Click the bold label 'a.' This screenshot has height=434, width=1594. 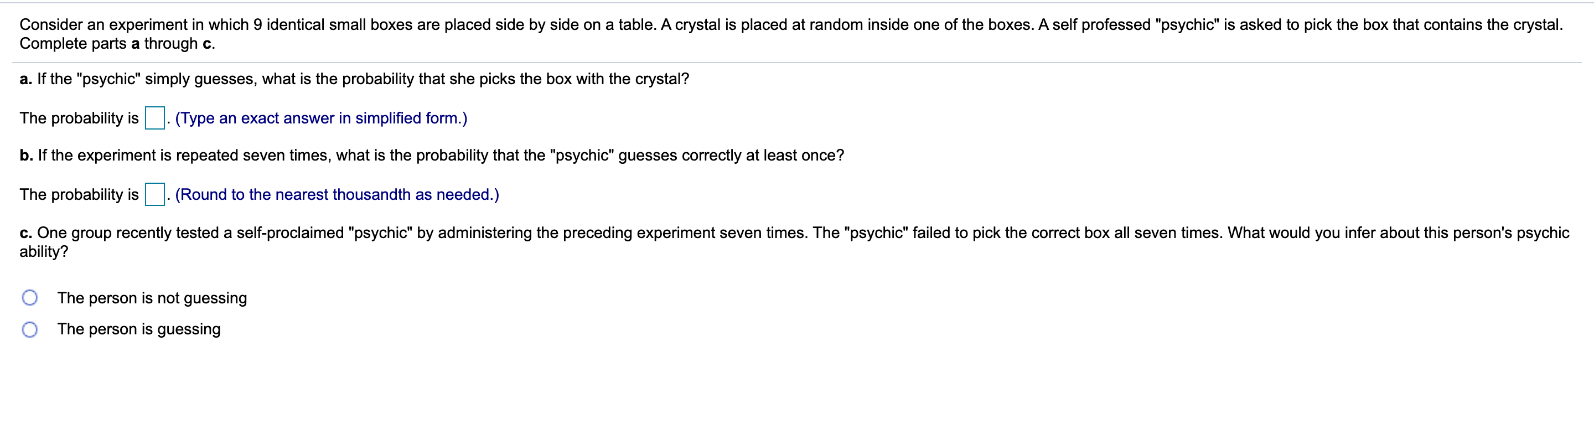[x=25, y=78]
